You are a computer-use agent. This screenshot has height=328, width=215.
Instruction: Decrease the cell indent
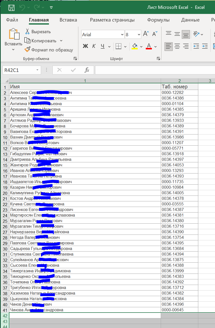click(196, 46)
